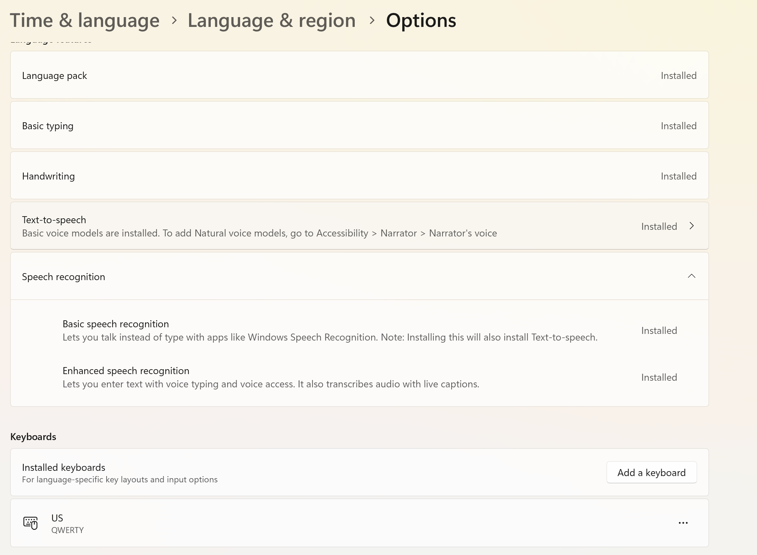The width and height of the screenshot is (757, 555).
Task: Click the QWERTY layout text
Action: coord(67,530)
